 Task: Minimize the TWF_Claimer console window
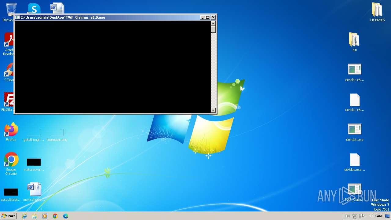(x=203, y=17)
